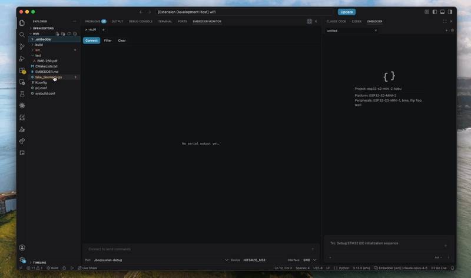Open the Act mode dropdown
The image size is (471, 278).
point(438,257)
